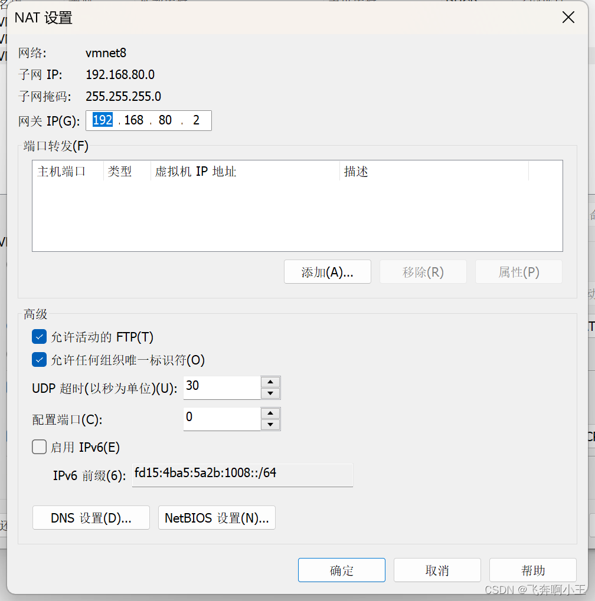The height and width of the screenshot is (601, 595).
Task: Open the NetBIOS 设置 dialog
Action: [216, 517]
